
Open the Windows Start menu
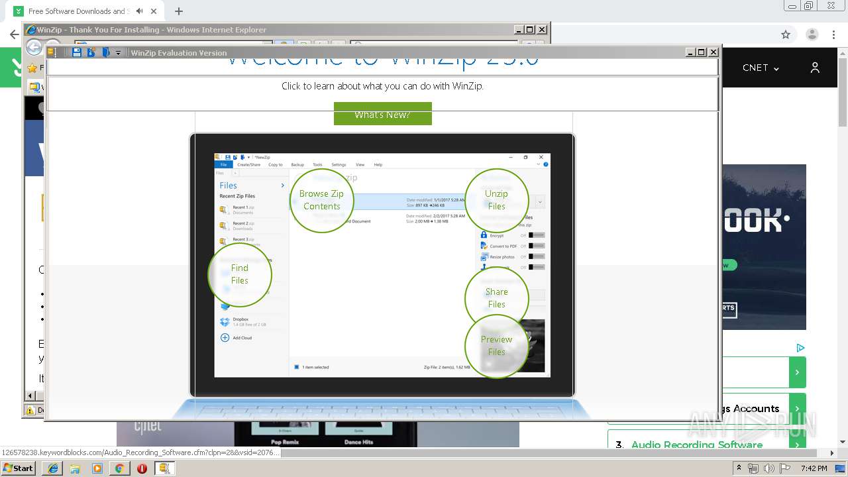(18, 468)
